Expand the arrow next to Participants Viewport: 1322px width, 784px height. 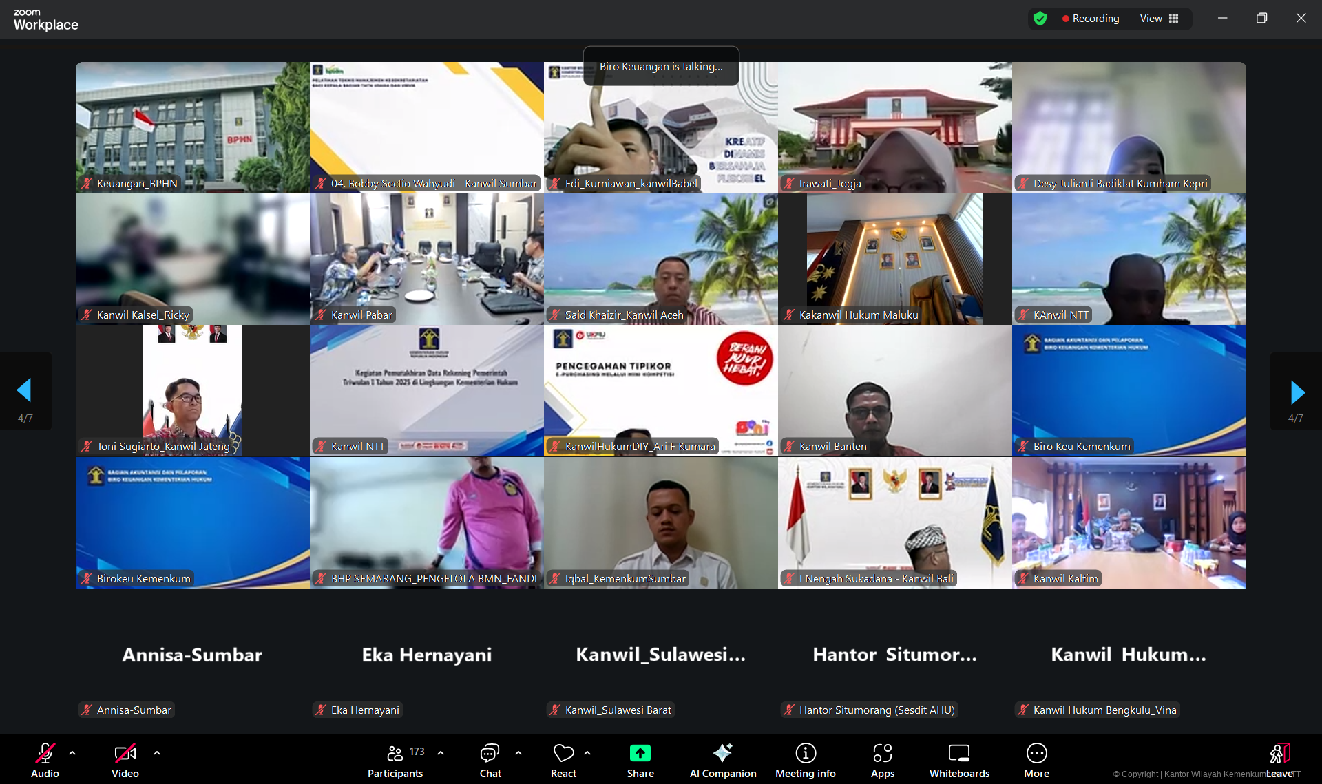pyautogui.click(x=441, y=753)
